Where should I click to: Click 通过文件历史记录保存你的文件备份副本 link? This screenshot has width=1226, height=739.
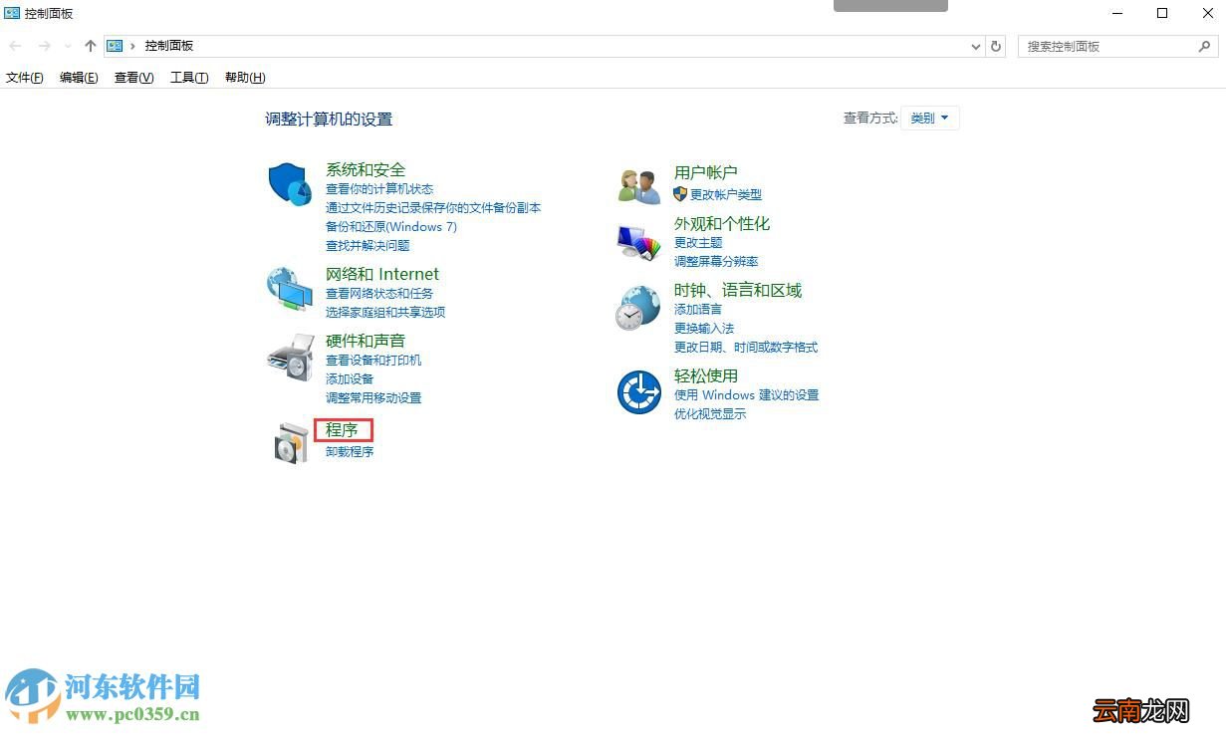pos(433,208)
